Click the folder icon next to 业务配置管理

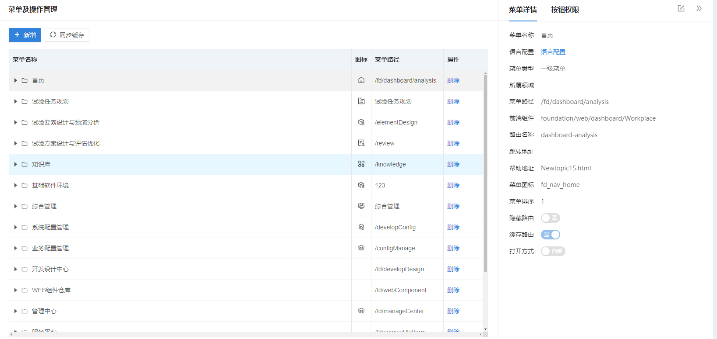[25, 248]
